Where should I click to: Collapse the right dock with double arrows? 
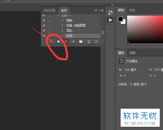(x=112, y=5)
